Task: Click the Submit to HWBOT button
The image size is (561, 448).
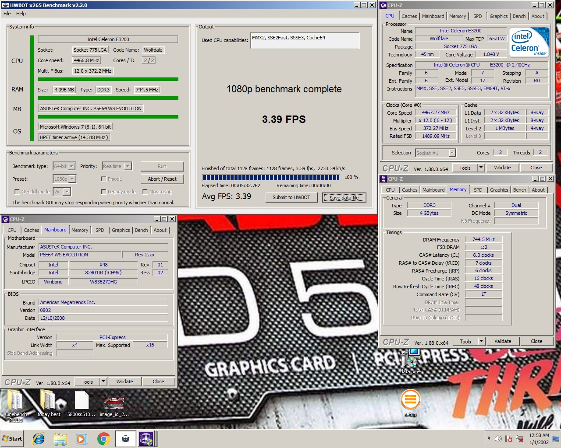Action: coord(291,197)
